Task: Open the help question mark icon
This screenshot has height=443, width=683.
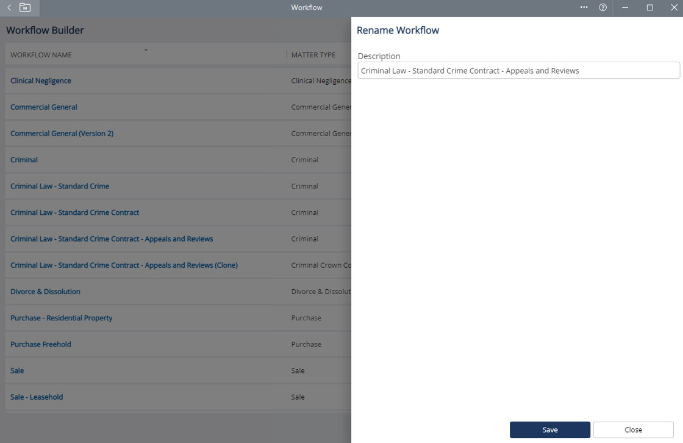Action: (603, 8)
